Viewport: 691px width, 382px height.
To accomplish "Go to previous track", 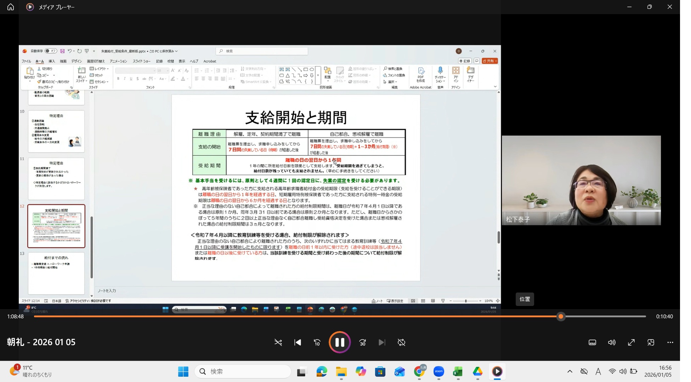I will click(298, 342).
